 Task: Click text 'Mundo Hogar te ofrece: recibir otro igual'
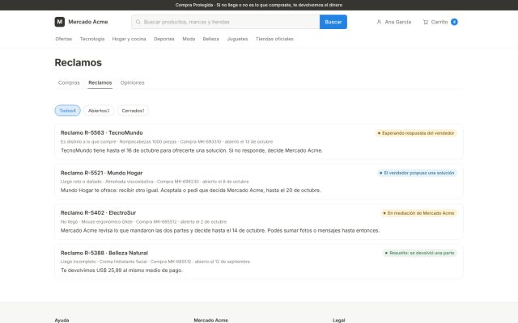pyautogui.click(x=110, y=191)
